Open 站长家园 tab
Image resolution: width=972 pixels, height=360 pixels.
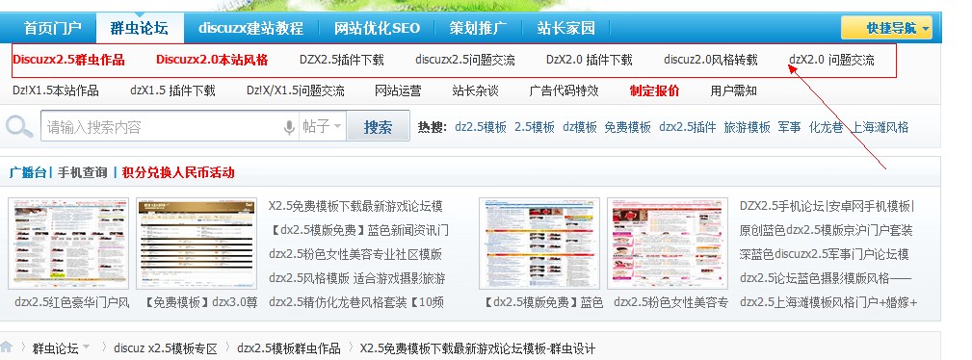[566, 28]
